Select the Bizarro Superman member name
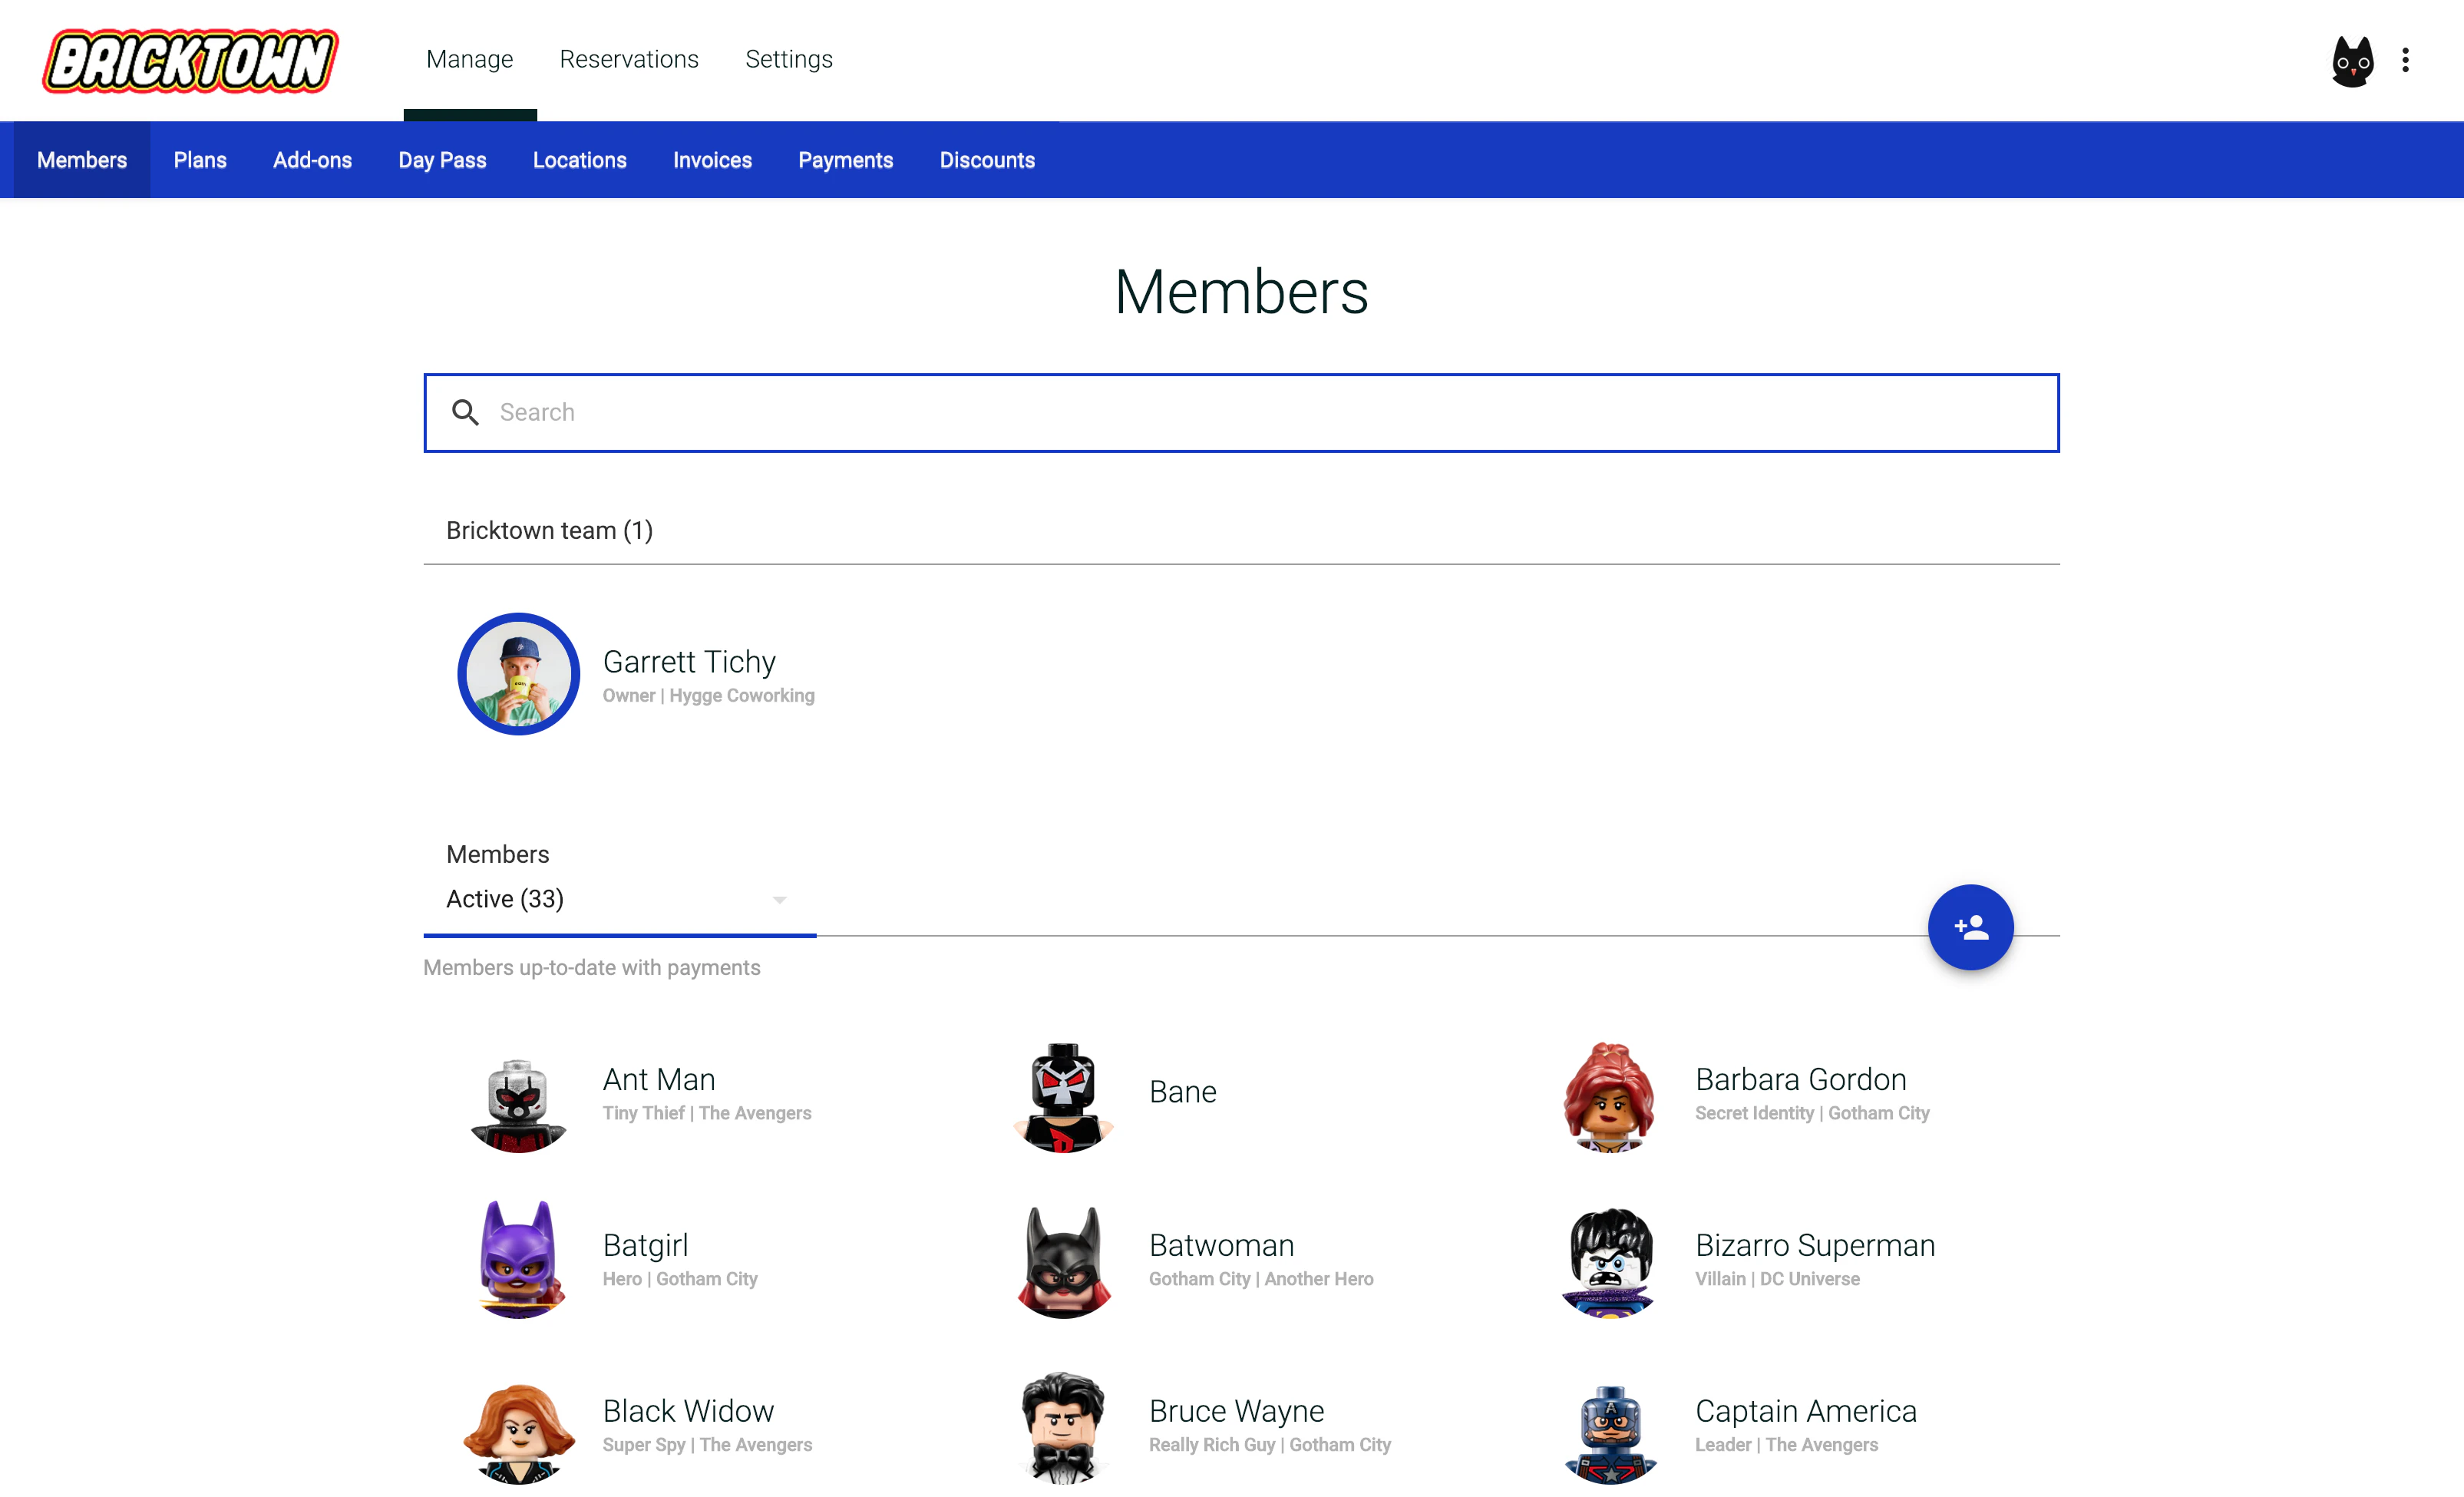The image size is (2464, 1497). [x=1814, y=1245]
